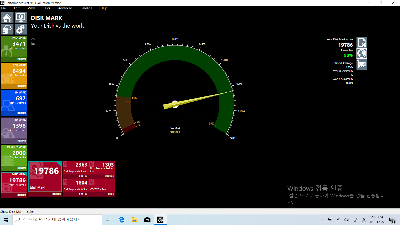Open the Memory Mark tile 2000

tap(14, 155)
